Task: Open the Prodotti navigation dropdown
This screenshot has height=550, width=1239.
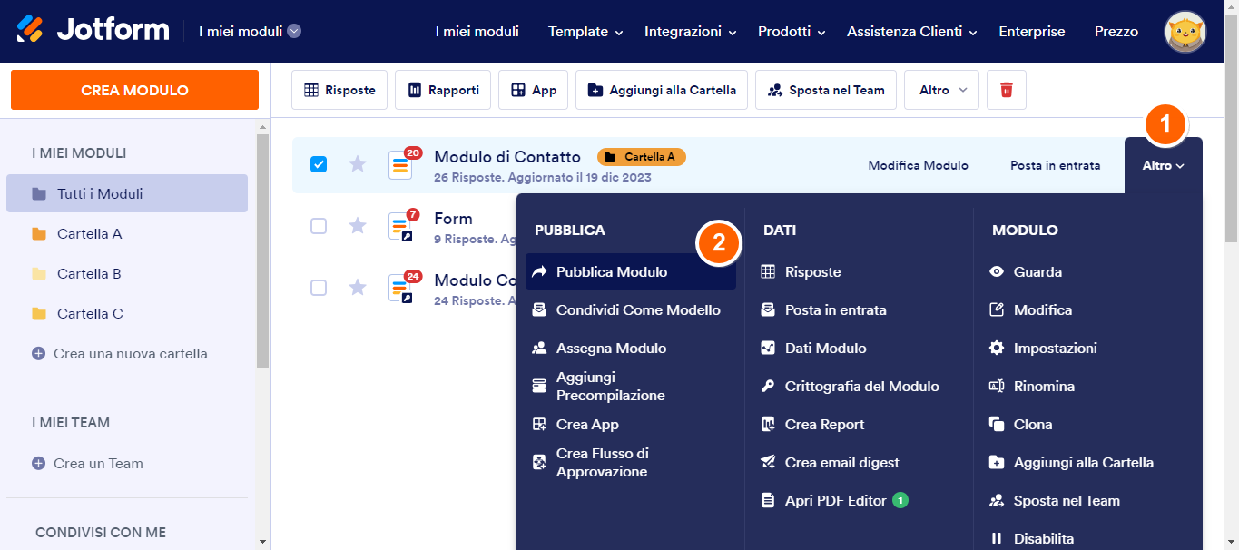Action: point(792,32)
